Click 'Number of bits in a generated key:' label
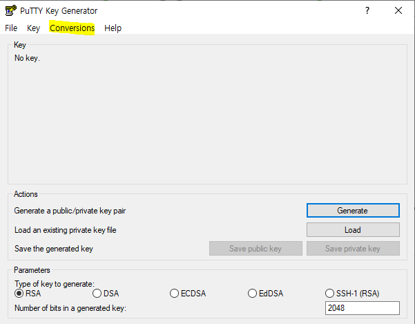Viewport: 415px width, 324px height. 70,308
